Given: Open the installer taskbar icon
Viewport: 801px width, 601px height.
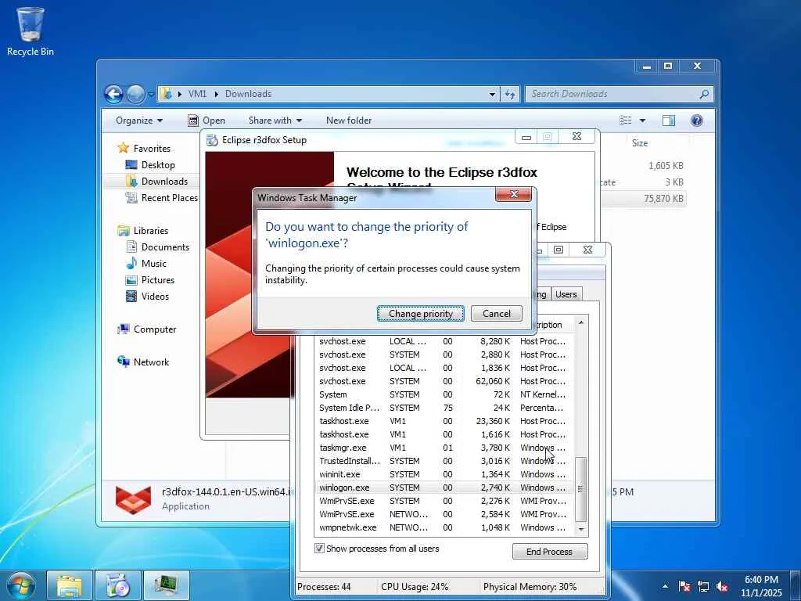Looking at the screenshot, I should 118,585.
